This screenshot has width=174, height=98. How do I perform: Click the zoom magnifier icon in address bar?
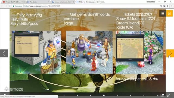point(161,6)
